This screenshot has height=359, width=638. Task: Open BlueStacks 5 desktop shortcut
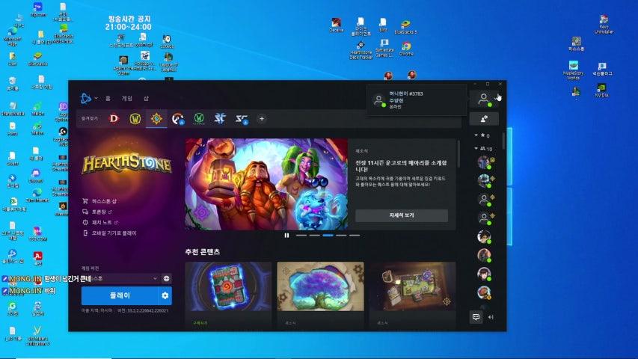[x=405, y=27]
